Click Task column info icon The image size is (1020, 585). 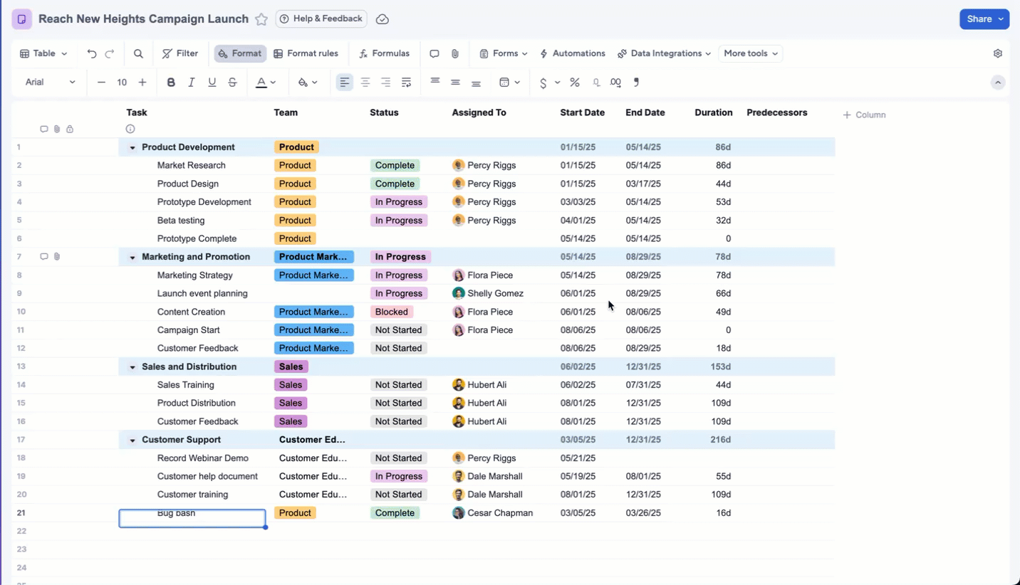point(130,129)
